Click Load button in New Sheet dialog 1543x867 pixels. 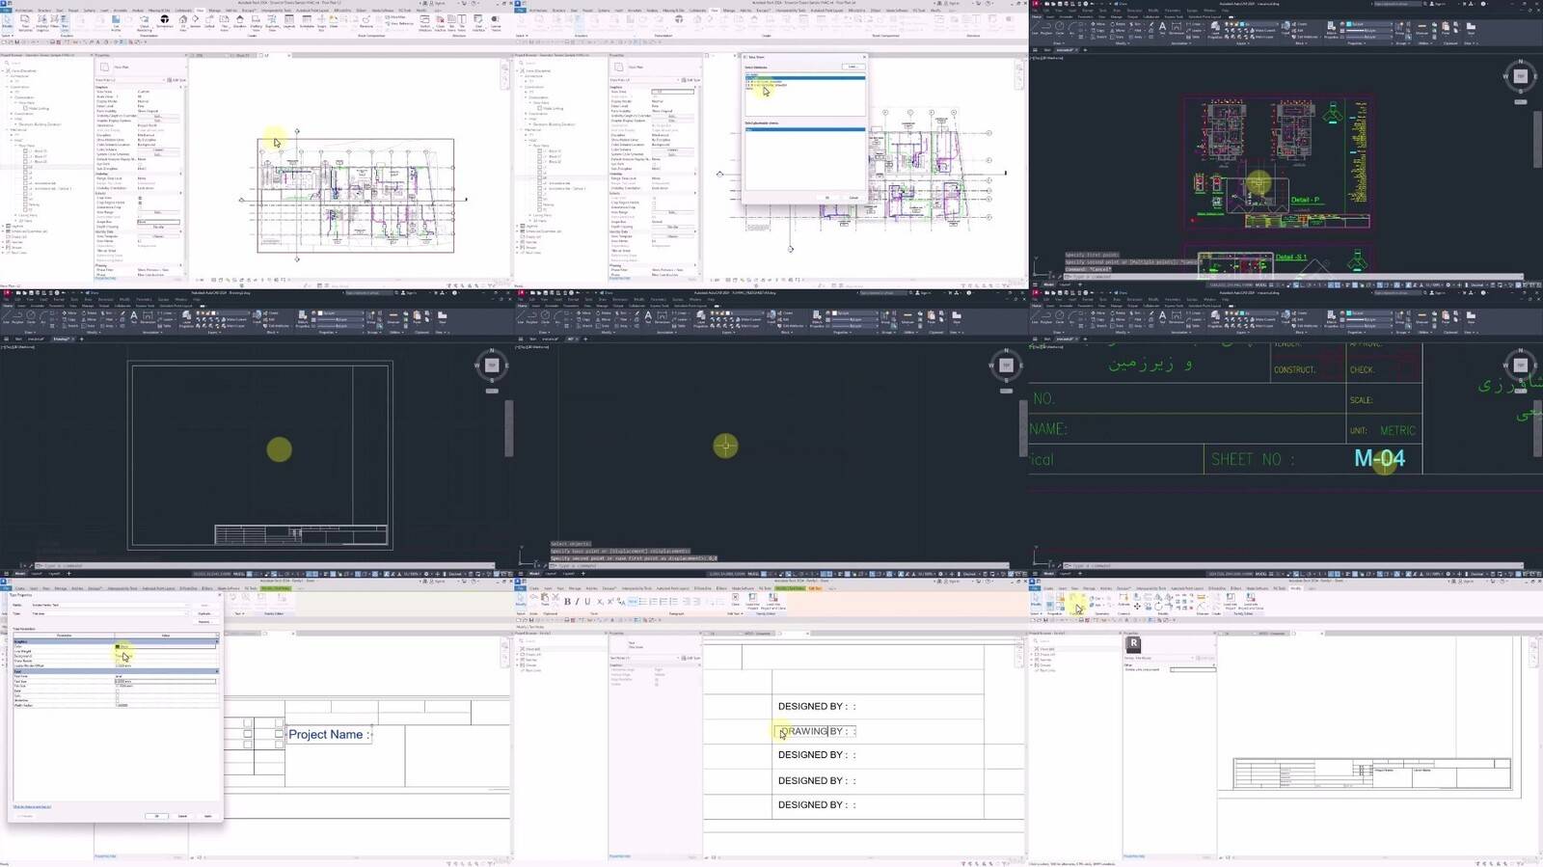tap(852, 67)
